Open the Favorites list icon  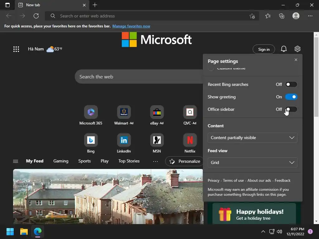[268, 16]
